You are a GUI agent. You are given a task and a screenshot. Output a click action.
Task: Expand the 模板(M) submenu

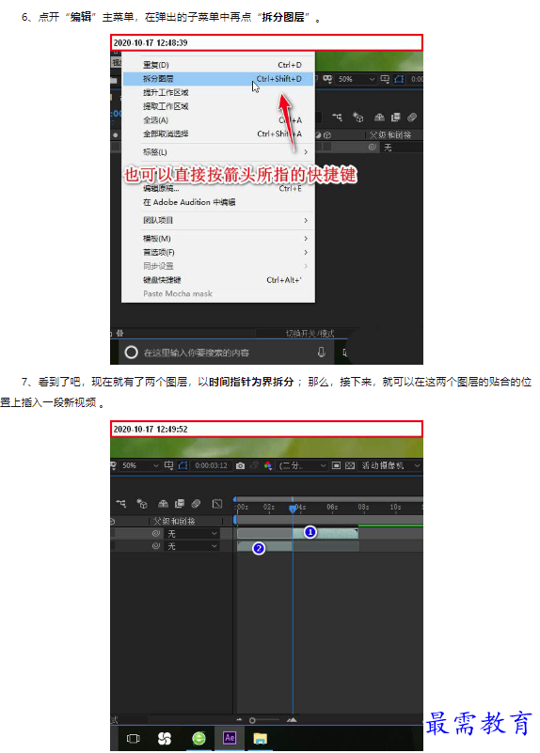(218, 239)
